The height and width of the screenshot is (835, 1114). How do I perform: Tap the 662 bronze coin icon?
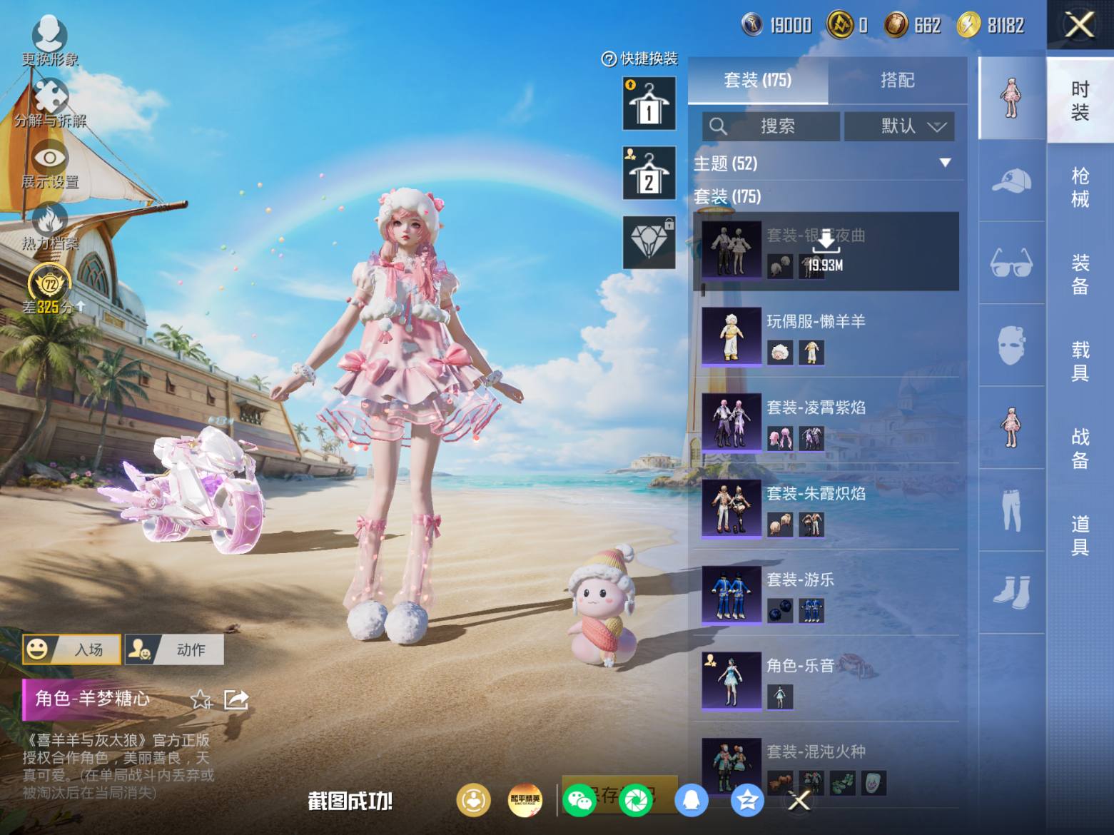pos(896,25)
